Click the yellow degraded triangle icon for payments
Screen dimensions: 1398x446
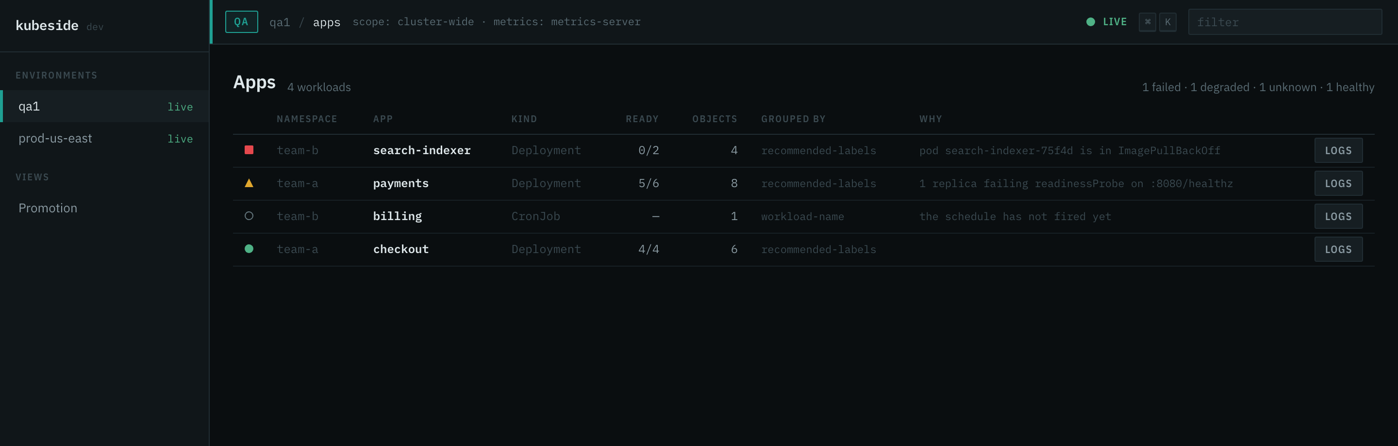(x=249, y=183)
